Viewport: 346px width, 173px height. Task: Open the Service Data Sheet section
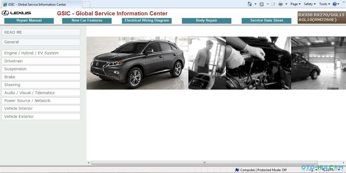pos(267,20)
